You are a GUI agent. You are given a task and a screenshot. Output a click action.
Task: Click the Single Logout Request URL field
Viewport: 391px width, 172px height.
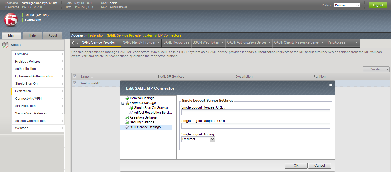pyautogui.click(x=256, y=112)
